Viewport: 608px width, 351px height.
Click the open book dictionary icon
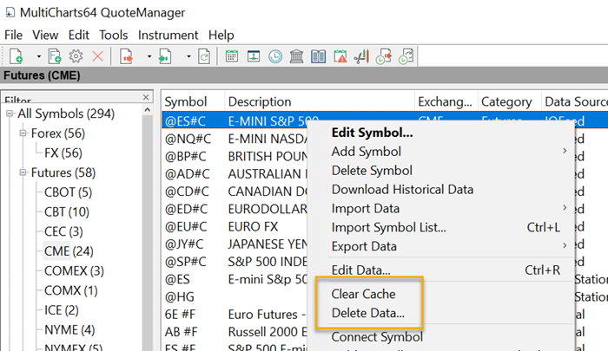(319, 56)
